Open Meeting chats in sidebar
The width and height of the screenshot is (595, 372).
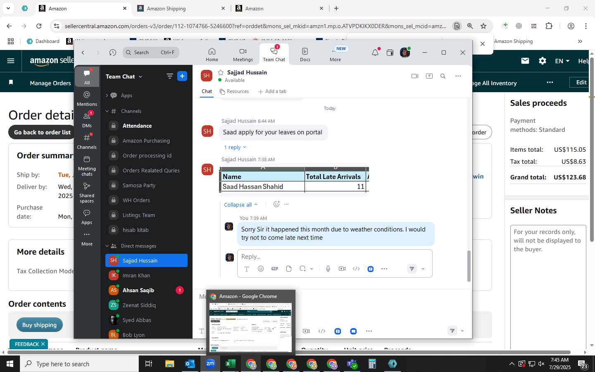87,166
